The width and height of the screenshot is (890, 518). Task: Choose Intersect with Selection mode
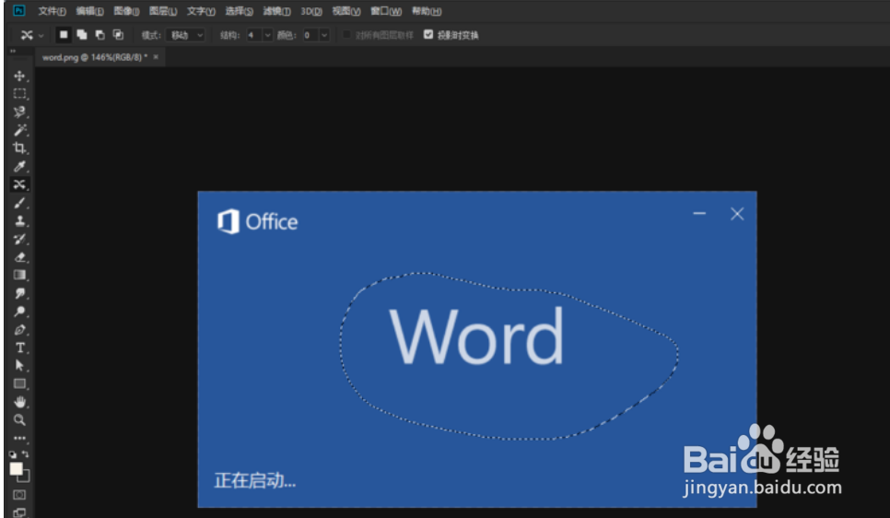(x=118, y=35)
